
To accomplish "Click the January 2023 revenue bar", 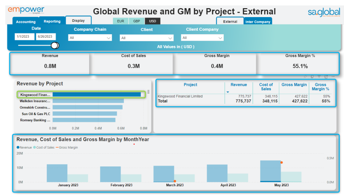I will [x=57, y=173].
